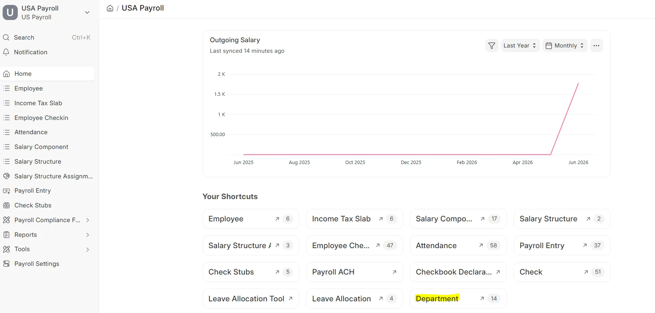Click the Search magnifier in sidebar
Image resolution: width=655 pixels, height=313 pixels.
[x=6, y=37]
